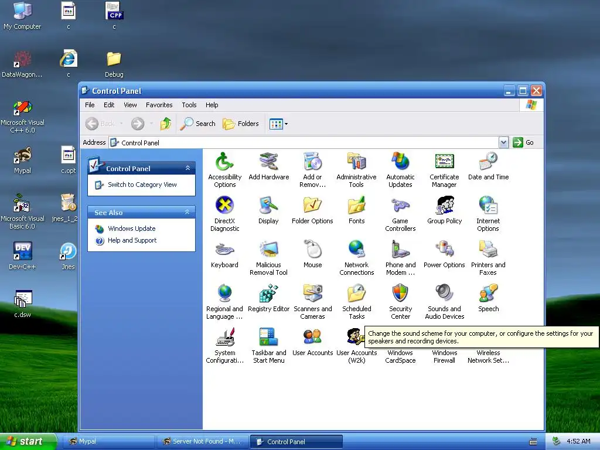Switch to Category View link
Viewport: 600px width, 450px height.
(x=142, y=185)
